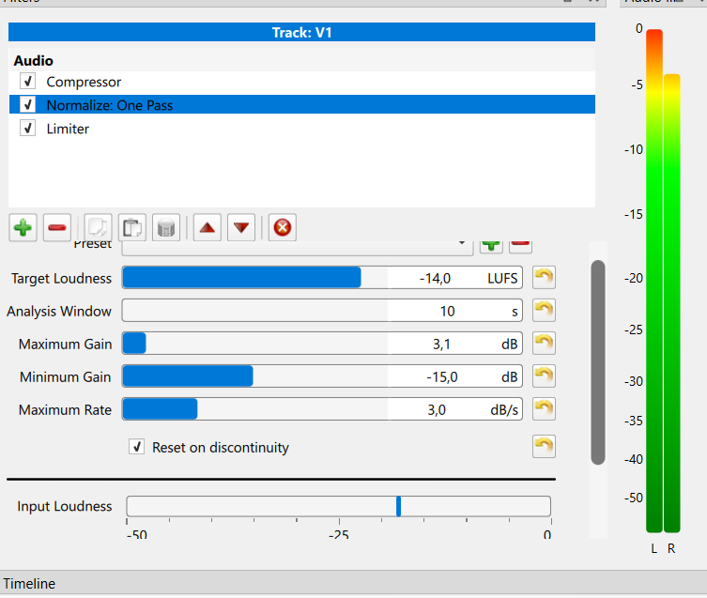This screenshot has height=598, width=707.
Task: Disable the Compressor filter checkbox
Action: [28, 82]
